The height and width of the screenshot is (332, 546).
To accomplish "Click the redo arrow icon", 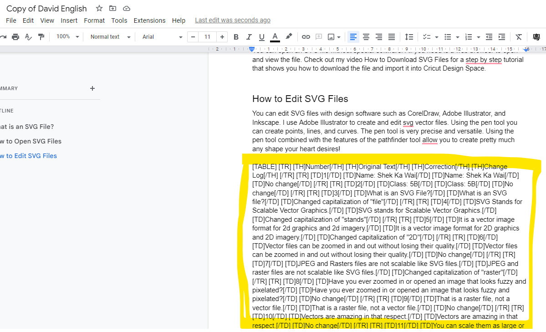I will coord(3,37).
